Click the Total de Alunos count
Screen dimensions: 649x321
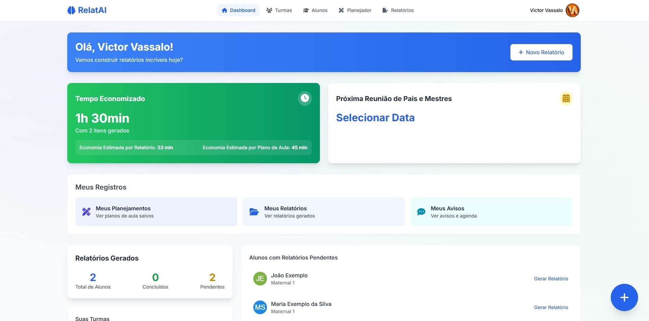coord(93,277)
